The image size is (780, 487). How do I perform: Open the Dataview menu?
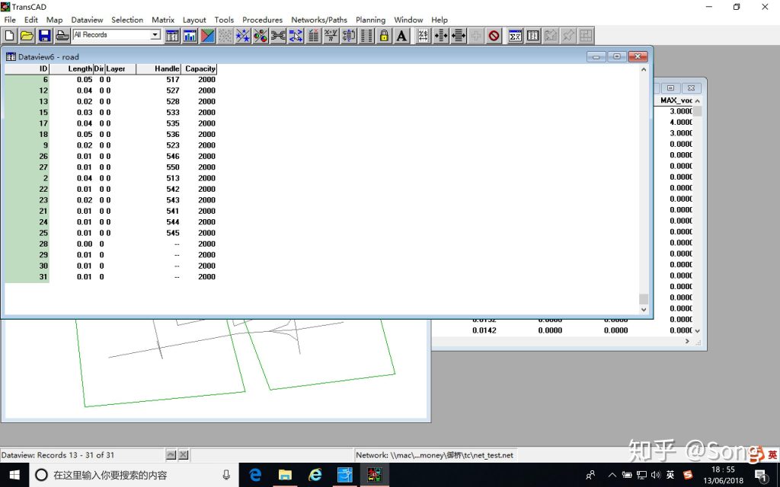pos(87,20)
